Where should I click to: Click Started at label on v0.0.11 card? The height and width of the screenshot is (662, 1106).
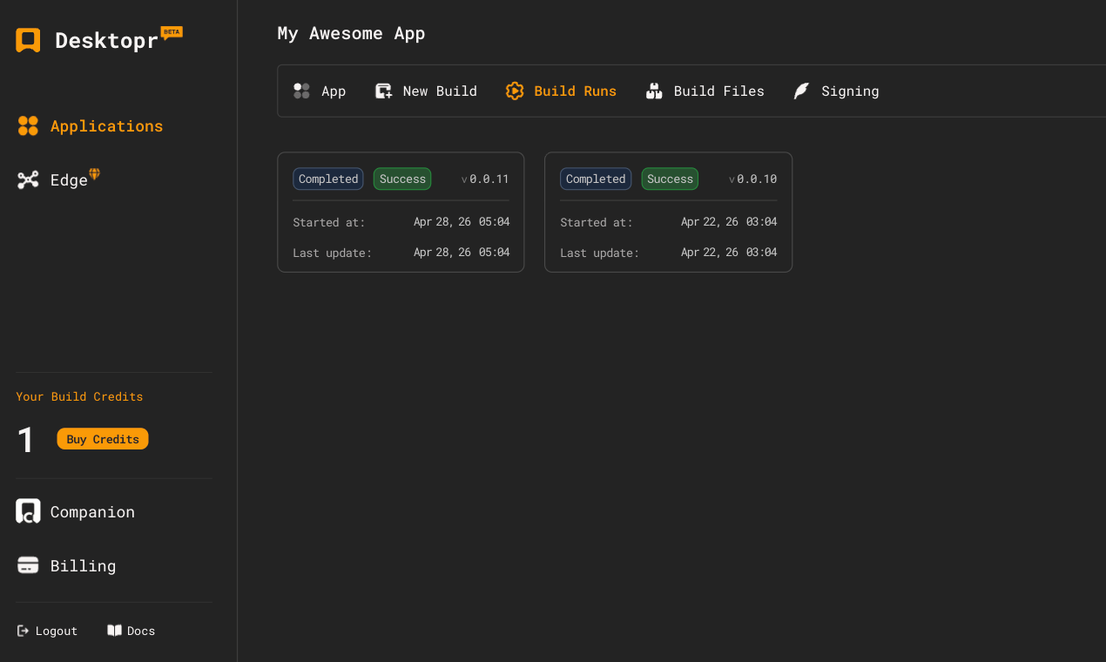(329, 223)
